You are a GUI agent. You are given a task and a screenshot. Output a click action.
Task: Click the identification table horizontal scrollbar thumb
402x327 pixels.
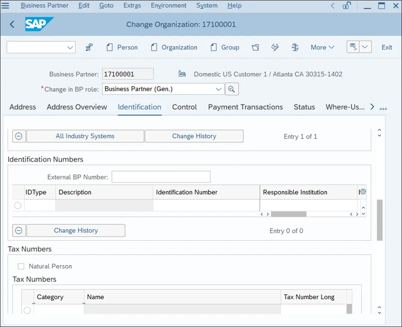point(289,214)
